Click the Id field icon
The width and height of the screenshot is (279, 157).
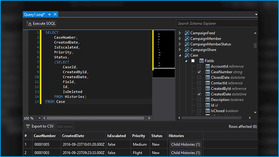[x=208, y=105]
